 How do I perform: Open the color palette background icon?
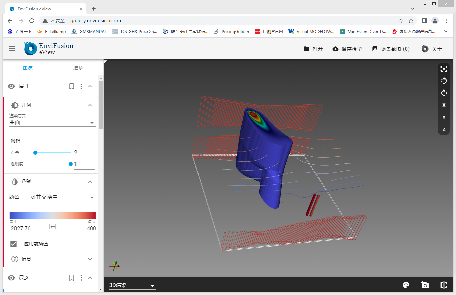[x=406, y=285]
